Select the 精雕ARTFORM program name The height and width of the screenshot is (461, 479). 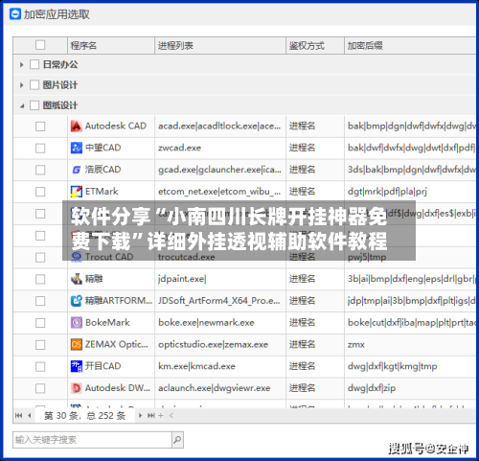point(119,301)
